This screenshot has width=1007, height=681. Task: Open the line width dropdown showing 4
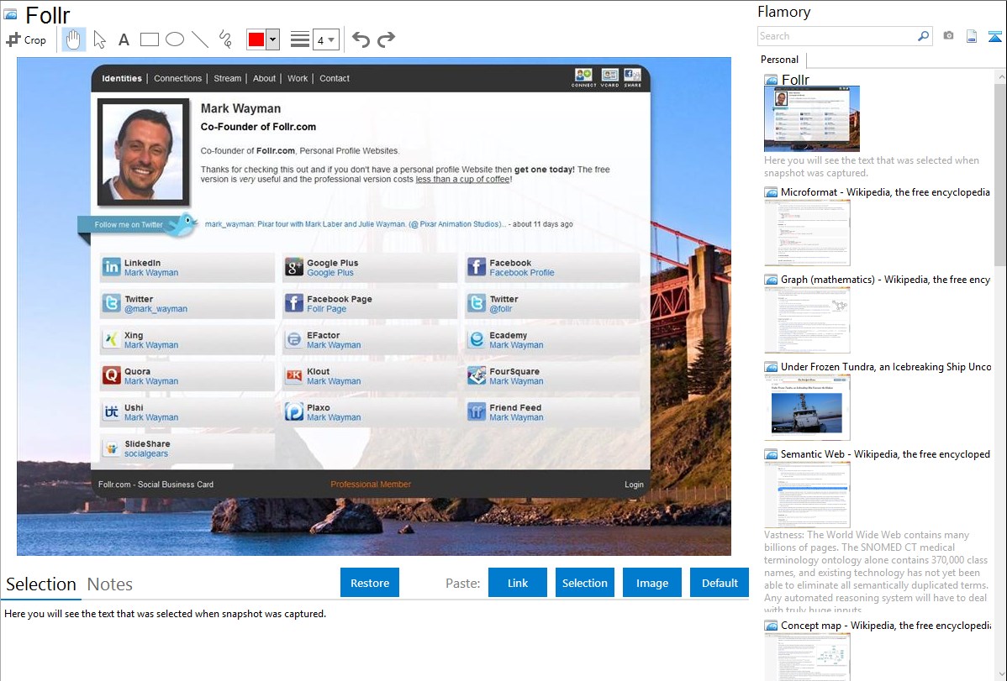click(325, 39)
